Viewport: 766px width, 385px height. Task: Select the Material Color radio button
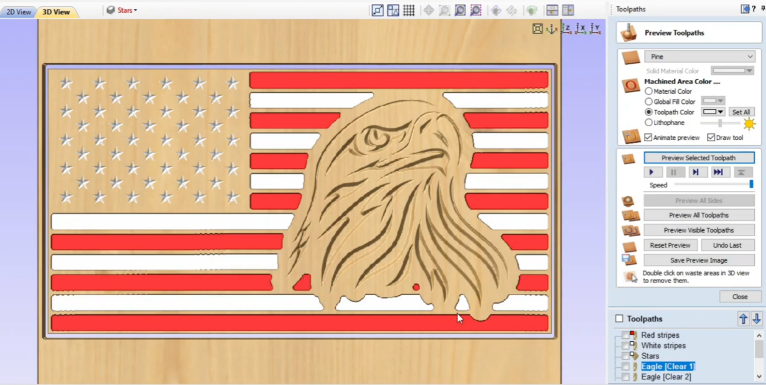[x=648, y=91]
